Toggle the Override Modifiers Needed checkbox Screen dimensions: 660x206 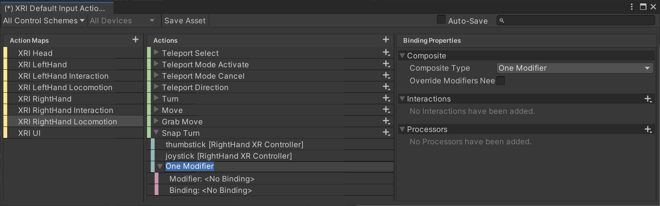tap(501, 80)
